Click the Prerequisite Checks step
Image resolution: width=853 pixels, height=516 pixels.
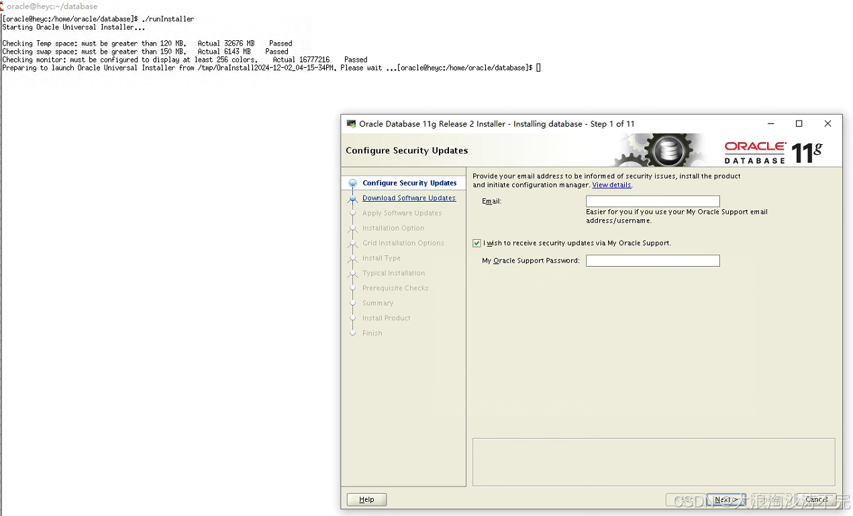point(395,288)
